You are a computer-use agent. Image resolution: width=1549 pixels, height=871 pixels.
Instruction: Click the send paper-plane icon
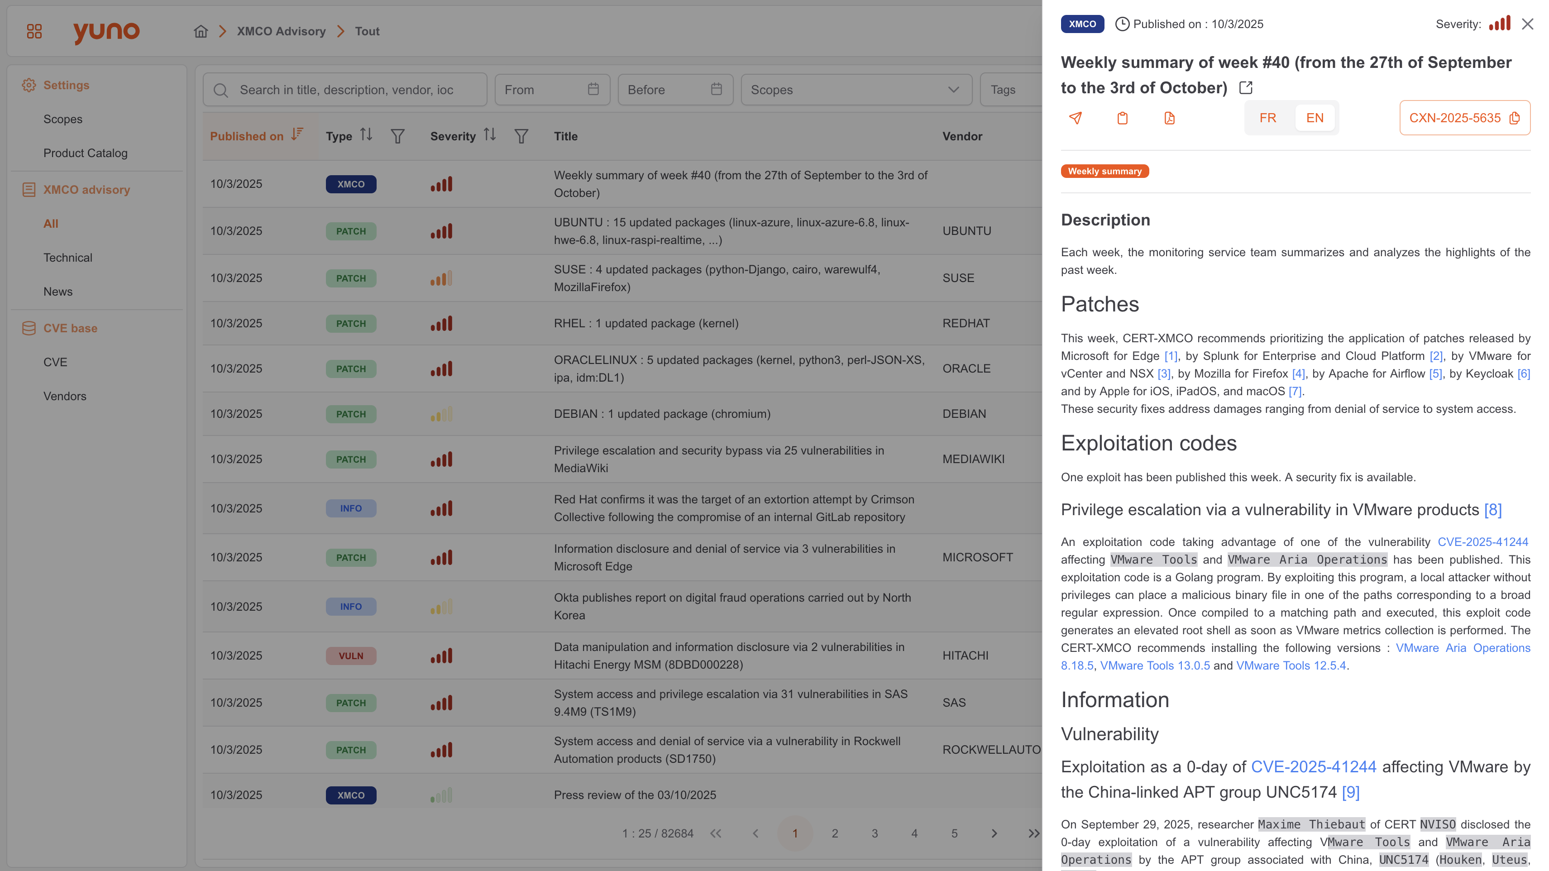click(1076, 118)
